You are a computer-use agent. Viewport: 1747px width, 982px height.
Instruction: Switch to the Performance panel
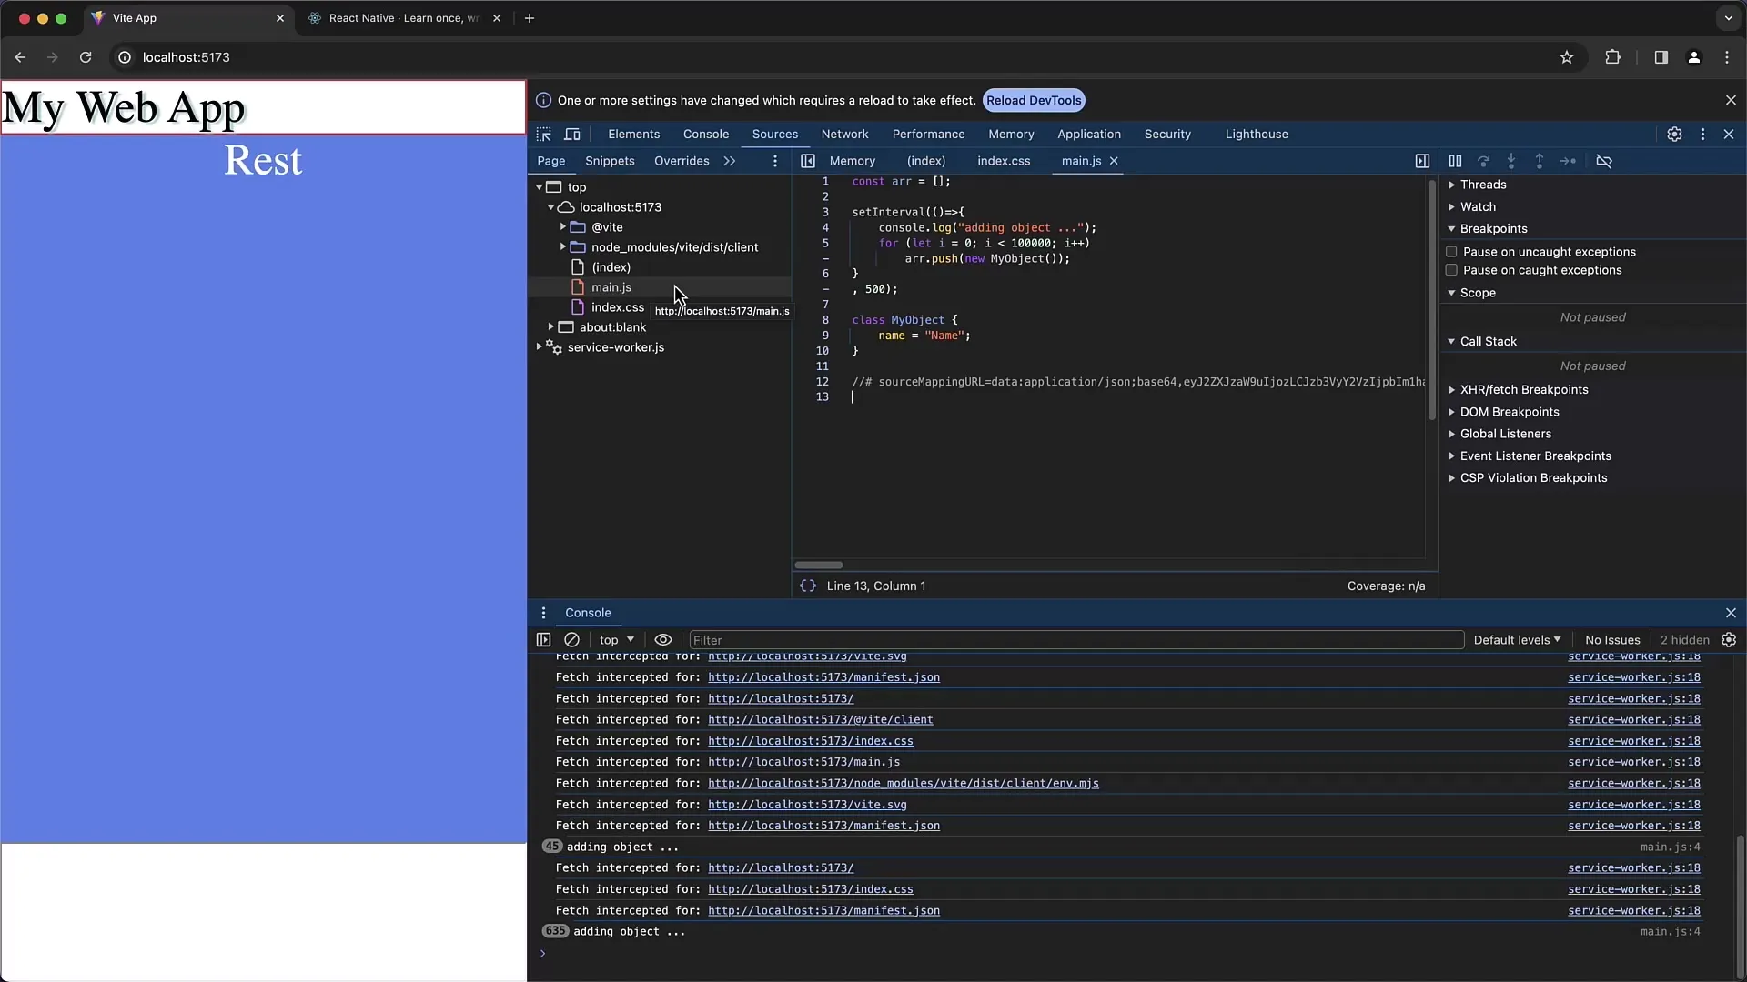pyautogui.click(x=928, y=135)
